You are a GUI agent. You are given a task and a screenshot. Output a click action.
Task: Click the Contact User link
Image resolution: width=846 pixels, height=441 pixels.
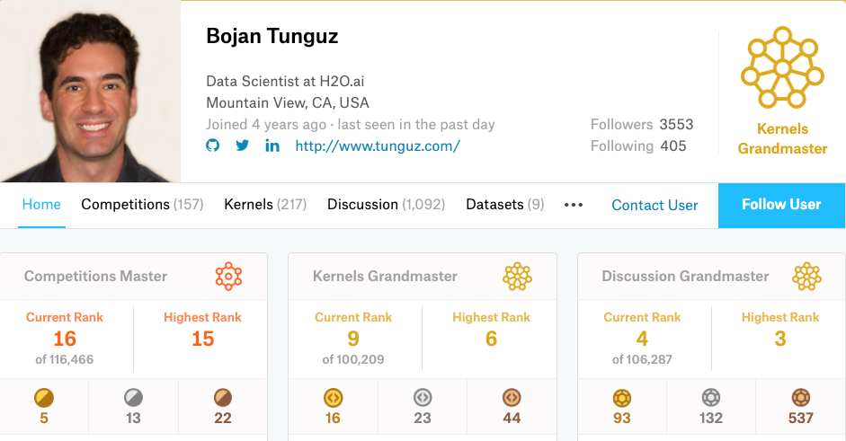655,205
